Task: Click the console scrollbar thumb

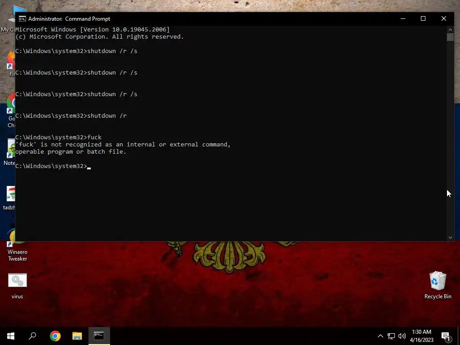Action: click(450, 37)
